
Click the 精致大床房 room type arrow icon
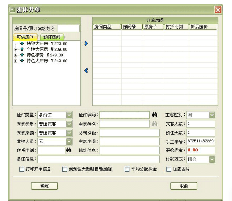22,44
